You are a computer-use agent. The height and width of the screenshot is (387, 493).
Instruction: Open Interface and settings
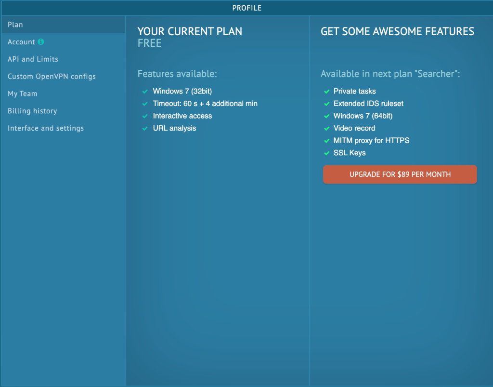[x=46, y=128]
